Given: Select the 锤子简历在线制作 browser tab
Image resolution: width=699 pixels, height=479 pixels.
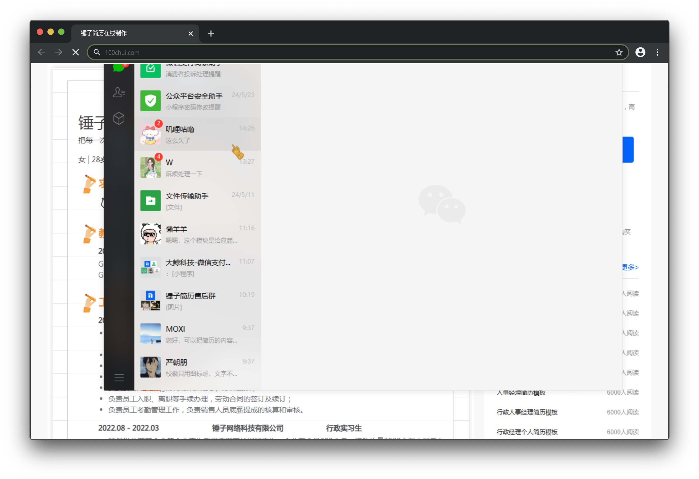Looking at the screenshot, I should (135, 33).
